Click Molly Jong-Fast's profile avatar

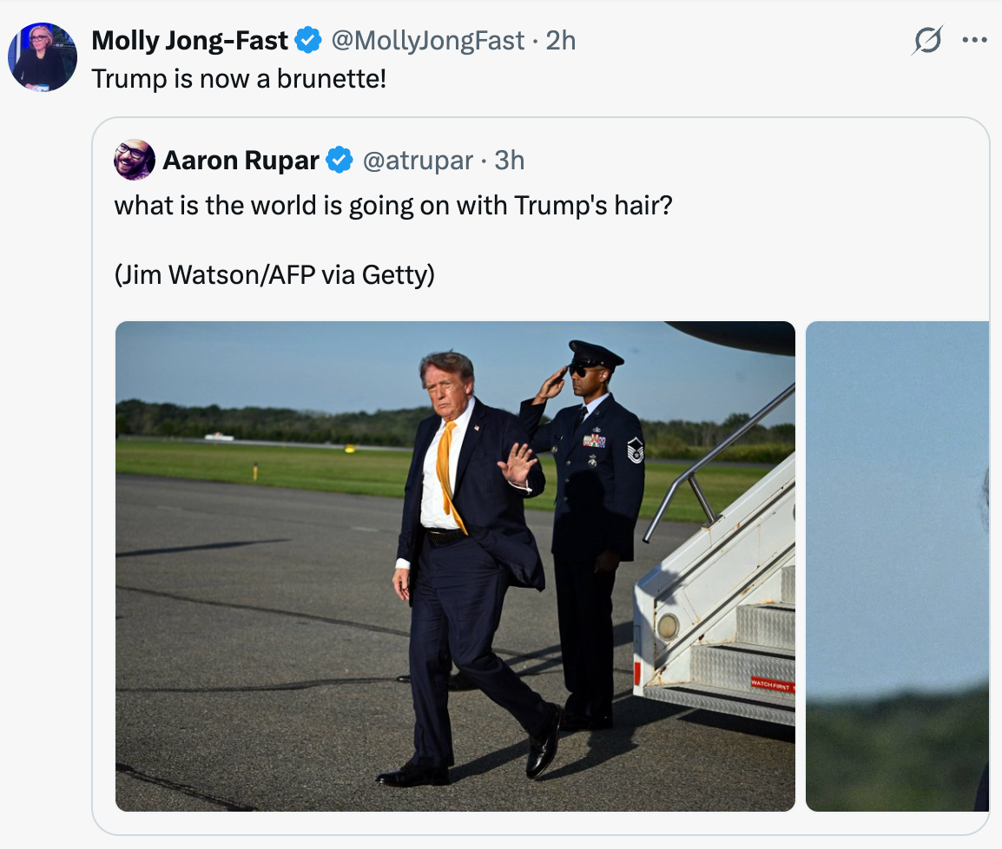pos(43,57)
